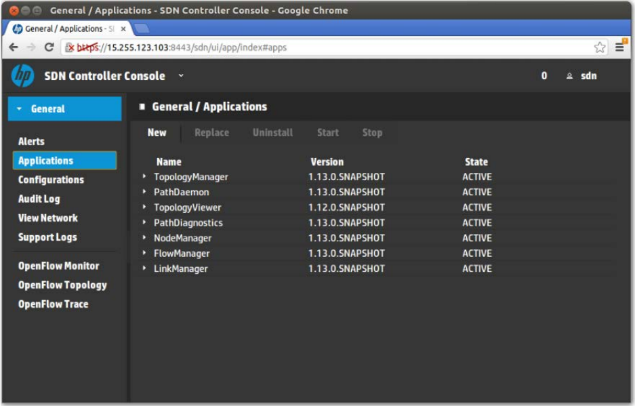Select the TopologyViewer application row

187,207
